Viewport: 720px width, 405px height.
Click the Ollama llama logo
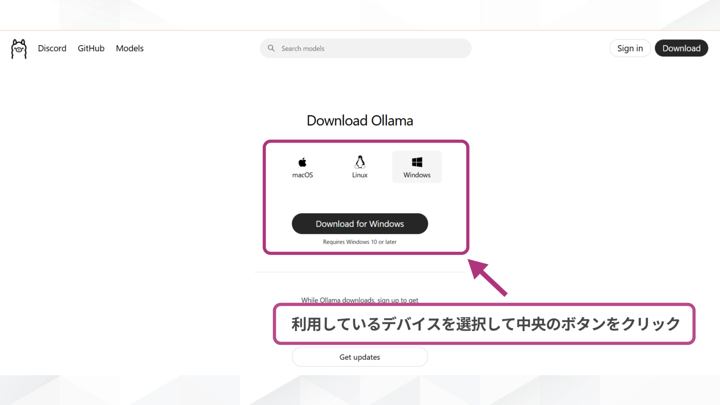click(19, 49)
